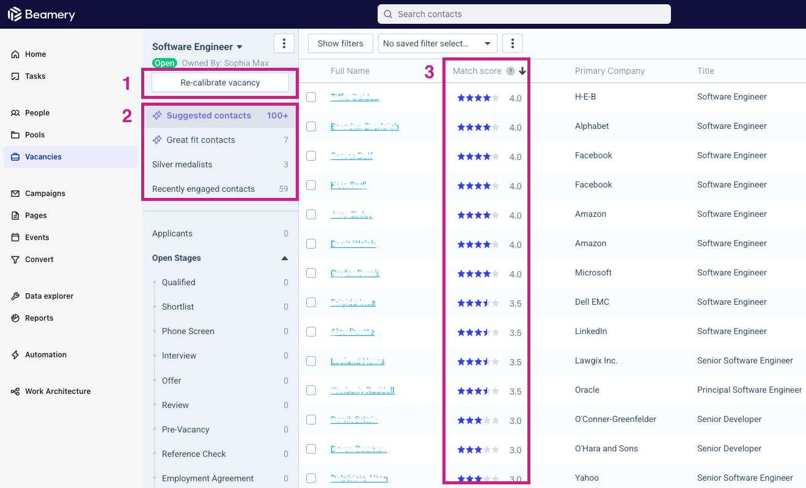Click the Work Architecture sidebar icon
The width and height of the screenshot is (806, 488).
coord(15,391)
